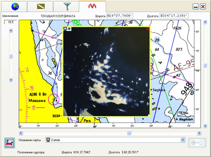Close the satellite image overlay

pos(148,29)
